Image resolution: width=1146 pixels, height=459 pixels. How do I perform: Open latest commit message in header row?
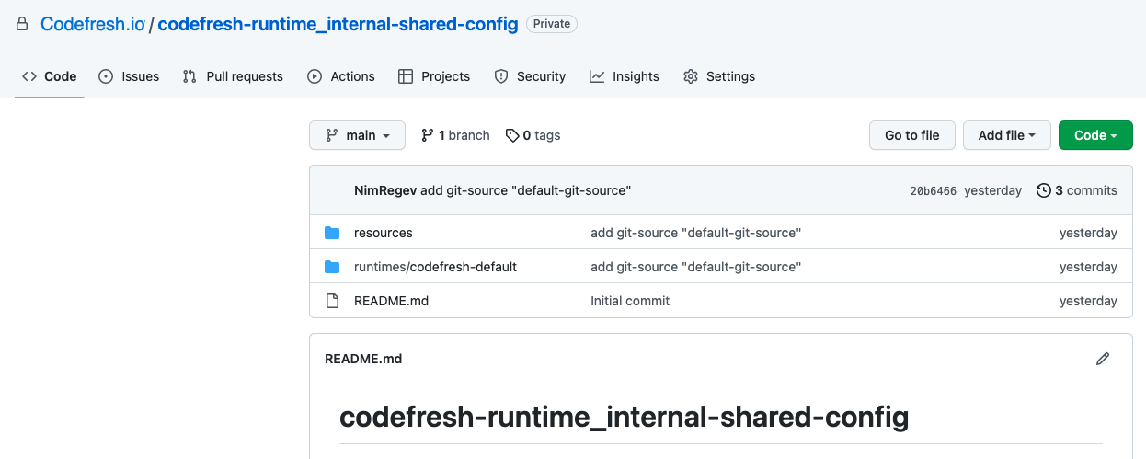click(x=525, y=190)
